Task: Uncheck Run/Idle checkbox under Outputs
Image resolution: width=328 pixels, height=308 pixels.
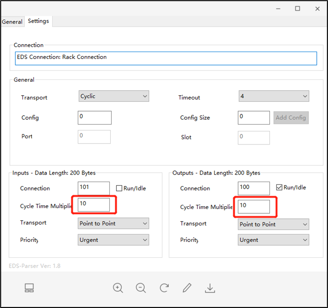Action: [279, 188]
